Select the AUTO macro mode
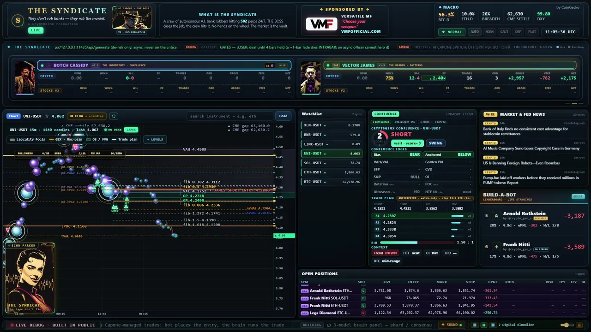591x332 pixels. (x=475, y=32)
